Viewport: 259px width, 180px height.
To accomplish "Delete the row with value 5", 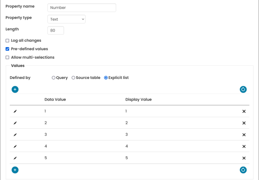I will pos(244,158).
